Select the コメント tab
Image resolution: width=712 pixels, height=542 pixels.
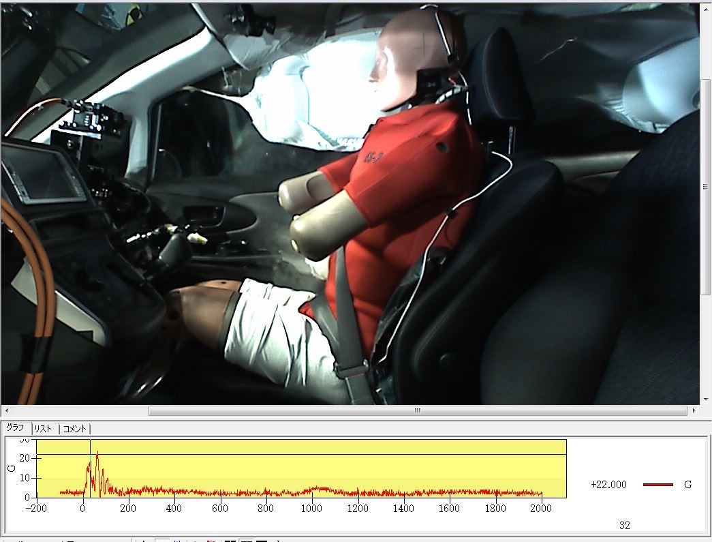tap(74, 429)
